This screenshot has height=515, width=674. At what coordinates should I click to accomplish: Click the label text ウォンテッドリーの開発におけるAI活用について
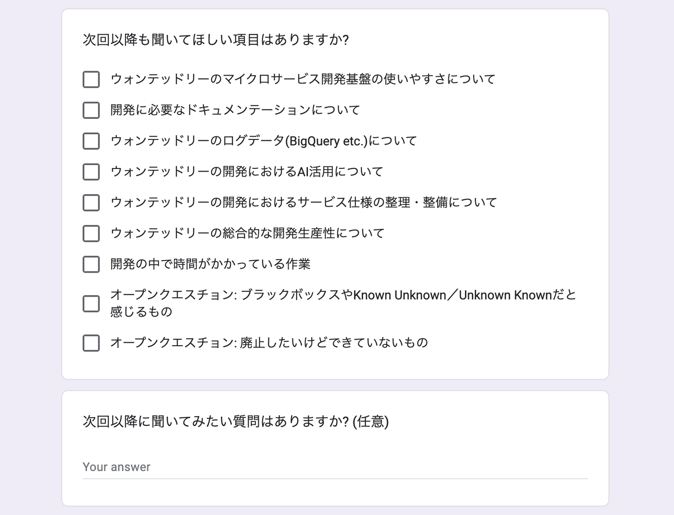[247, 172]
